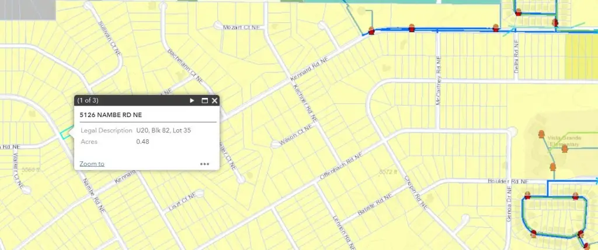Click the Mozart Ct NE cul-de-sac
Screen dimensions: 598x250
tap(218, 26)
